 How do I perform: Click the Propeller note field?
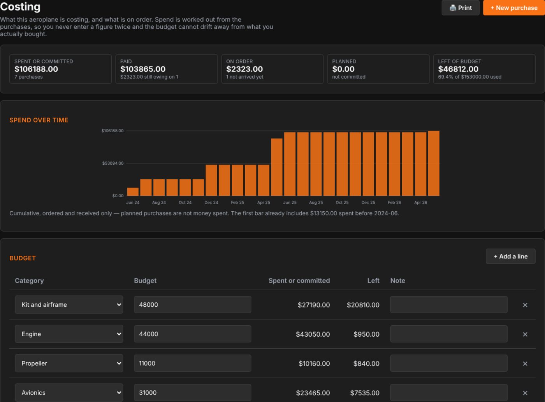tap(448, 363)
